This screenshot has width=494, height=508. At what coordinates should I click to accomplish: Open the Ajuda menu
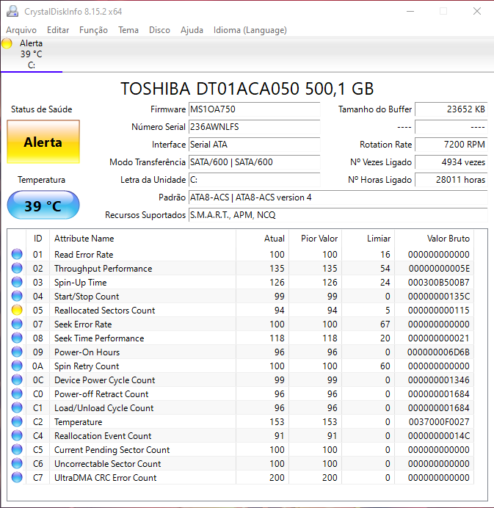[192, 30]
